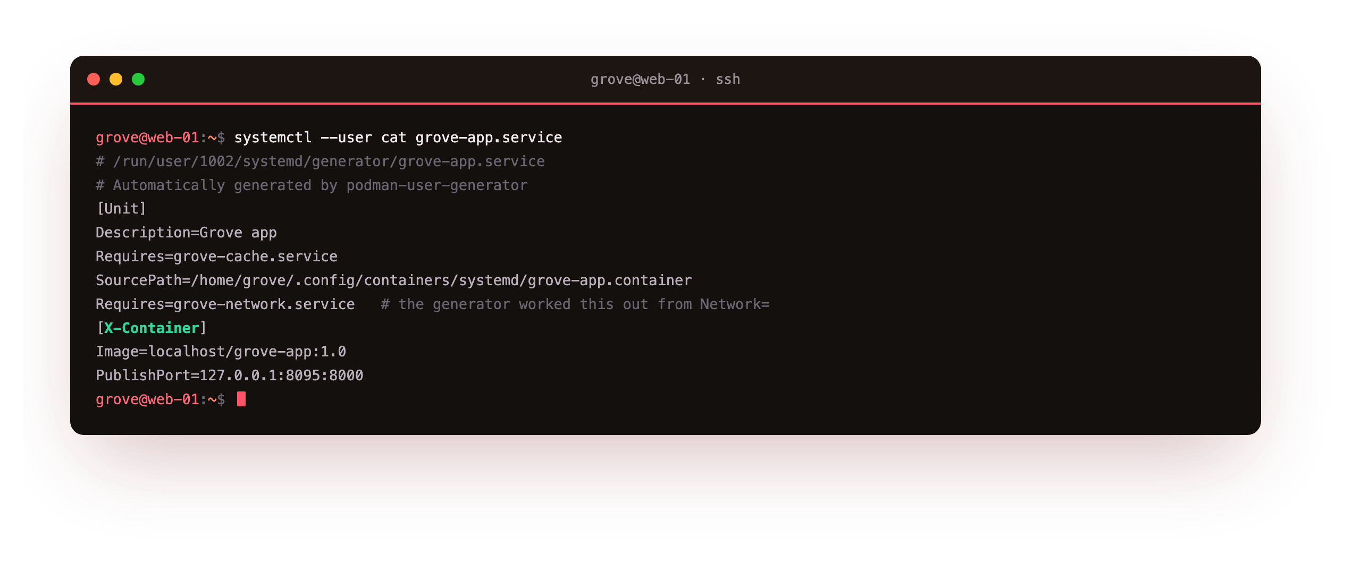Click the green maximize window button
The image size is (1353, 563).
point(138,79)
